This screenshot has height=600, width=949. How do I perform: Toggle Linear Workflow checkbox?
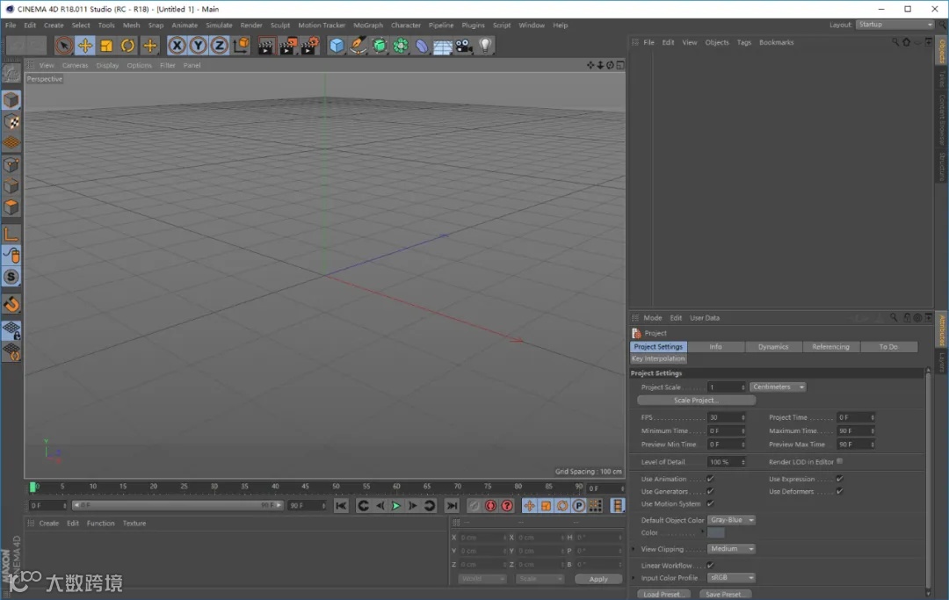point(711,565)
